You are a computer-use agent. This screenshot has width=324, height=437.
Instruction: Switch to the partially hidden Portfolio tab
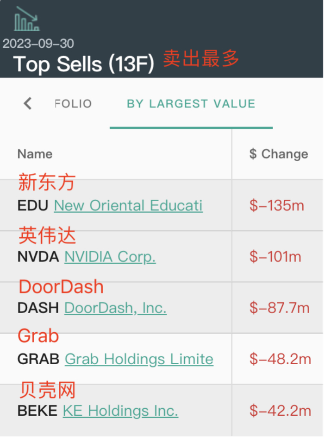(73, 103)
